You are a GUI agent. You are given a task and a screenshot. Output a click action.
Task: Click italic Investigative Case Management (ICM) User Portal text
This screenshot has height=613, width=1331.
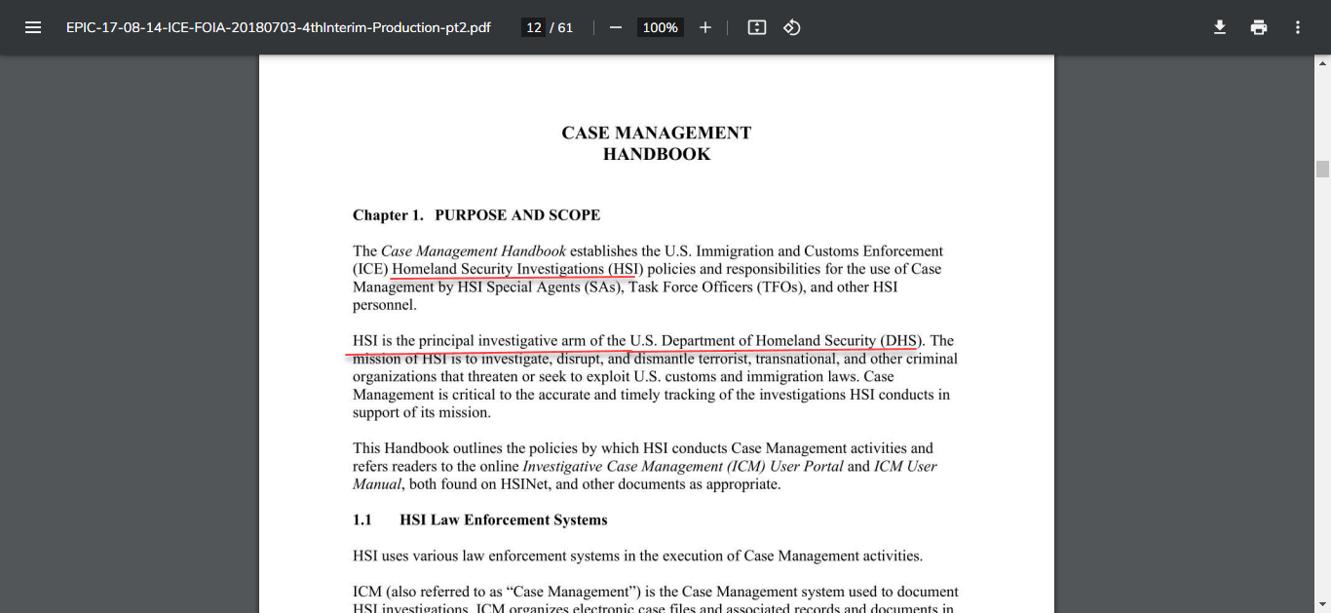coord(683,467)
